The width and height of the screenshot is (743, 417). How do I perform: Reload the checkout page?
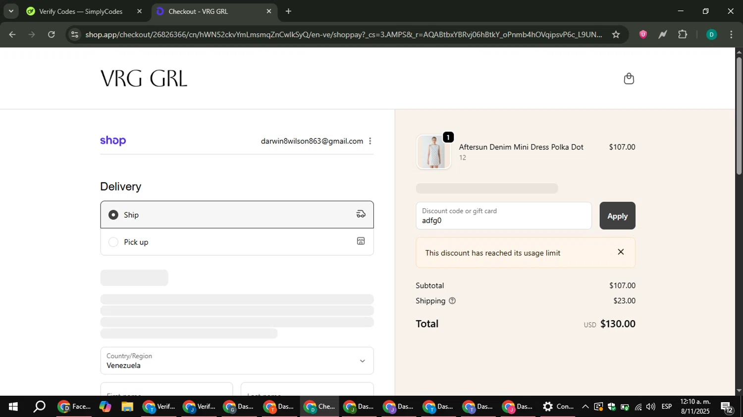[52, 35]
